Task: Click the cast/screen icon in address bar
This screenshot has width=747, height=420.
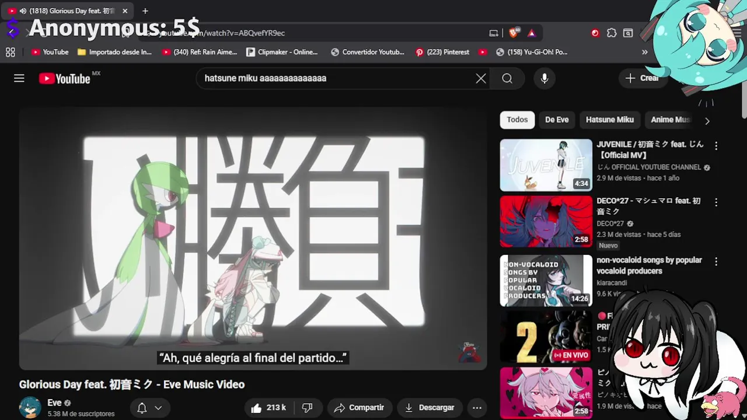Action: [x=494, y=33]
